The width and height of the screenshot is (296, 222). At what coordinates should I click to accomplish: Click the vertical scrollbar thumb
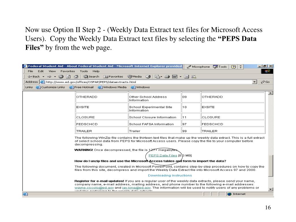[x=271, y=166]
